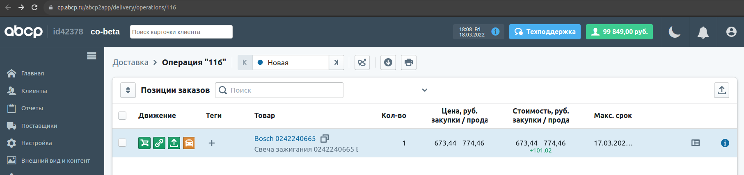Click the green chain link movement icon
Viewport: 744px width, 175px height.
click(x=159, y=143)
